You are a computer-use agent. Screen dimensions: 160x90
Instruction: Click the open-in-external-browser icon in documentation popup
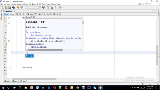[31, 17]
